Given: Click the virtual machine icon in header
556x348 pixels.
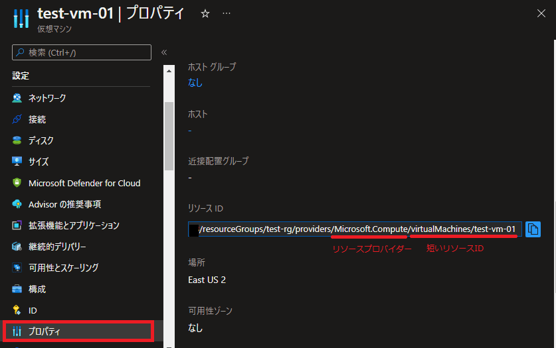Looking at the screenshot, I should 21,19.
